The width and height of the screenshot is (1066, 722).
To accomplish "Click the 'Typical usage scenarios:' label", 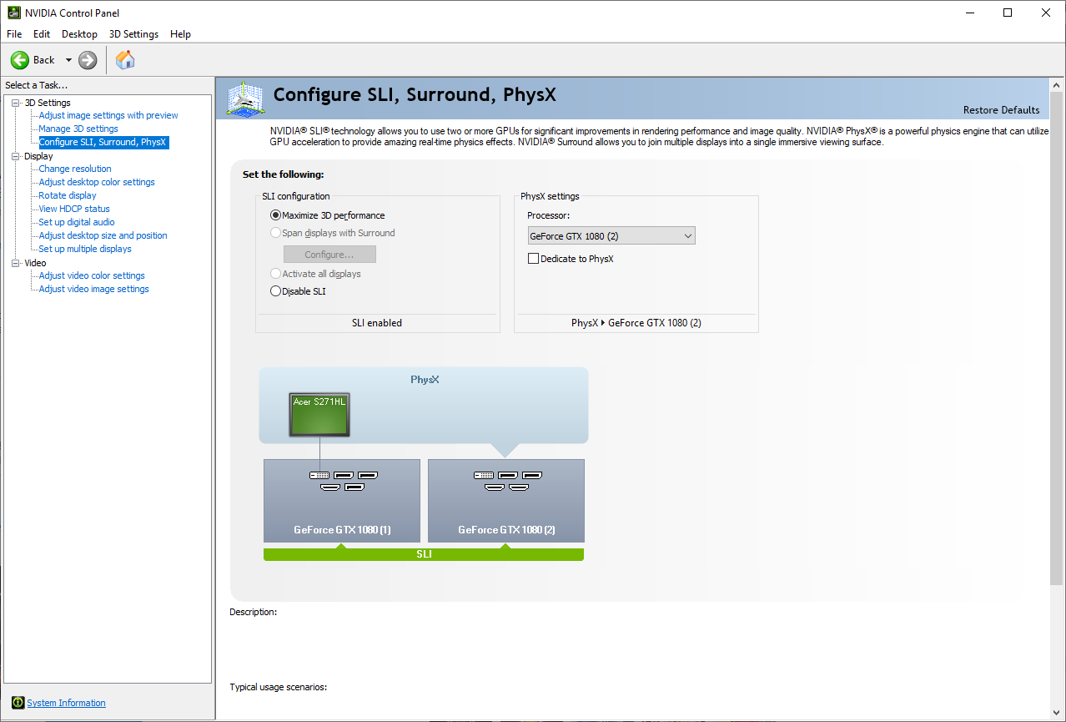I will click(279, 687).
